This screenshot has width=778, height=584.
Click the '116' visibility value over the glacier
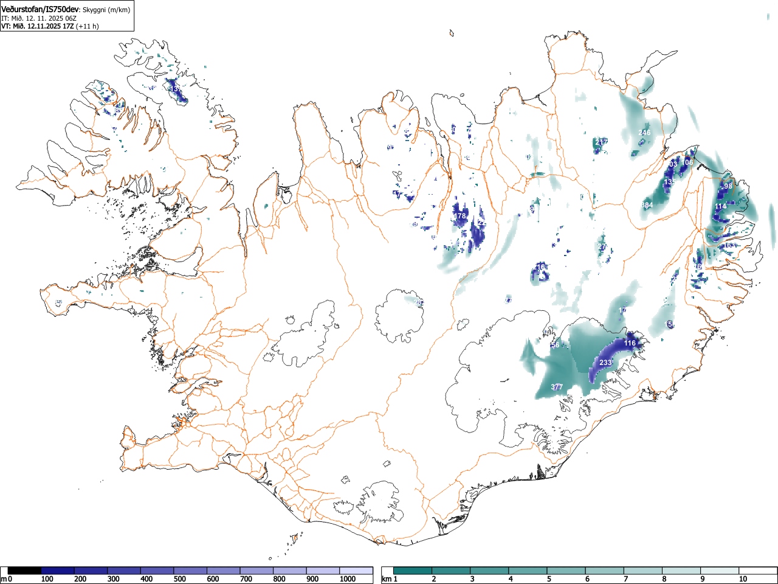coord(630,344)
